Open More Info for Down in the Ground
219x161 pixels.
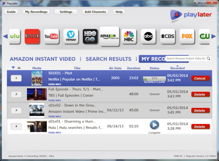pos(55,117)
